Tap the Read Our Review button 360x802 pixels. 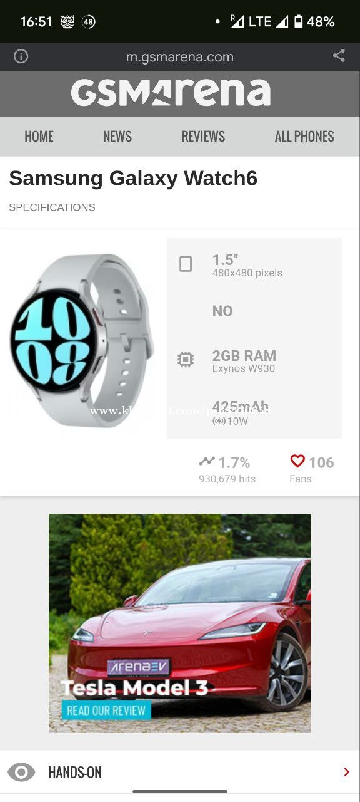point(106,710)
